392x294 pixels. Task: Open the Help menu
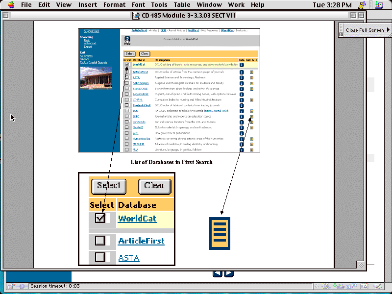tap(258, 5)
